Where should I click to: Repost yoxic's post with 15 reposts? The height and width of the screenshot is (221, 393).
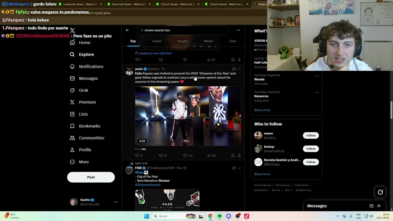(162, 156)
